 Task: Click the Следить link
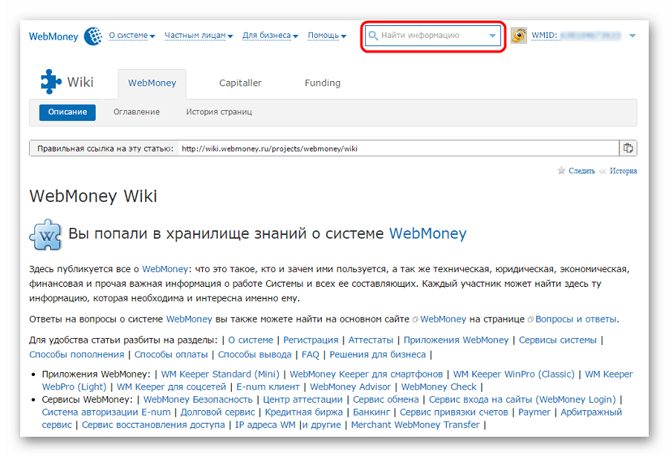point(581,171)
